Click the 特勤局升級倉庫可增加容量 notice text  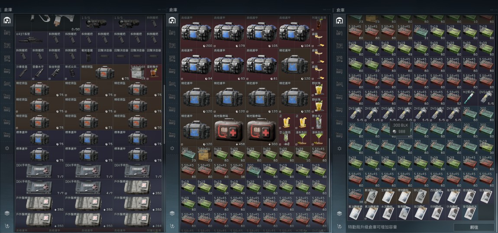pos(372,227)
